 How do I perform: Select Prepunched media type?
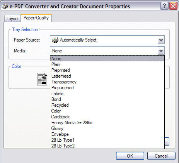[x=107, y=88]
